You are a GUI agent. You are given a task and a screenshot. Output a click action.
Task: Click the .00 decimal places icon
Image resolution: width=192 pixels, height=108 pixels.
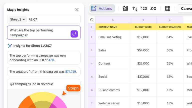pos(153,8)
